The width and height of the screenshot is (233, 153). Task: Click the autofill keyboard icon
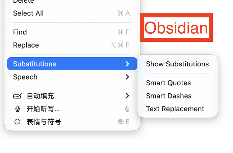pos(17,96)
